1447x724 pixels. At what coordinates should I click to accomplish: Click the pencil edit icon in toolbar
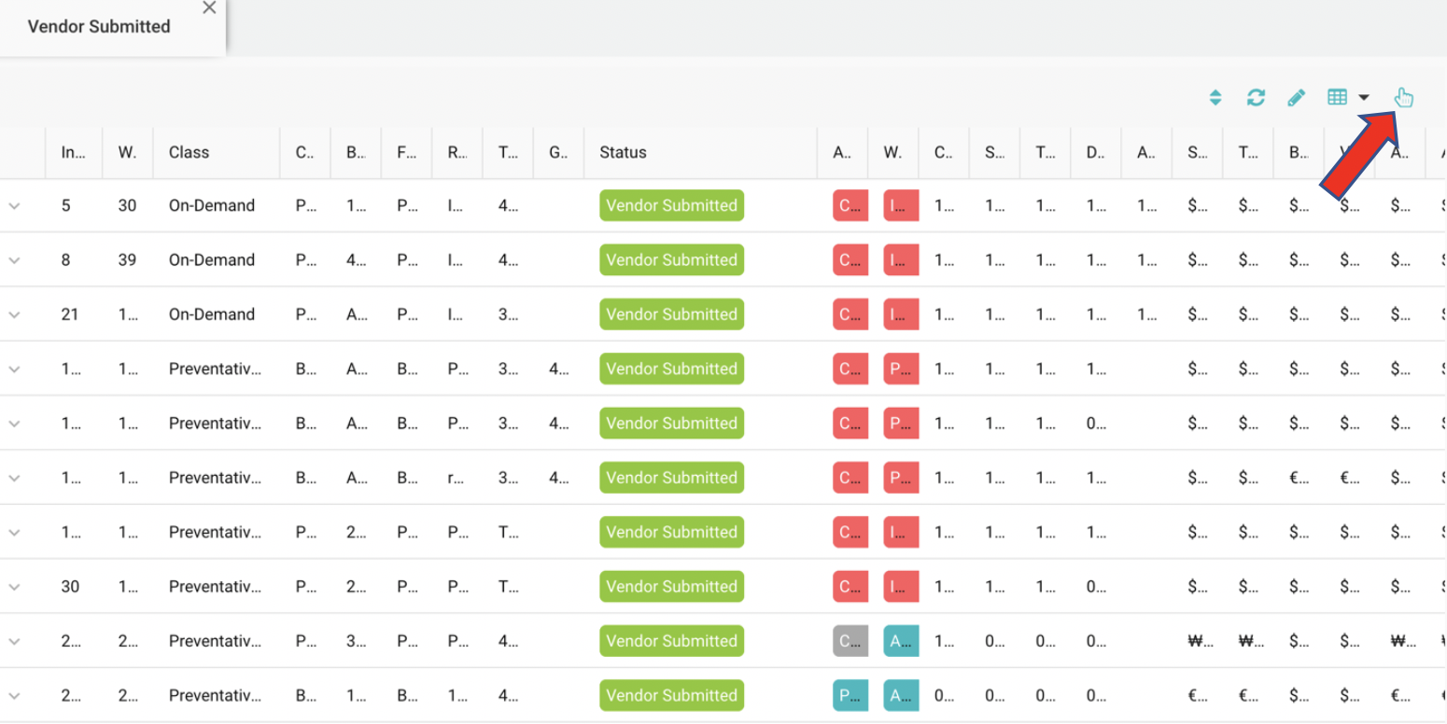(x=1296, y=98)
